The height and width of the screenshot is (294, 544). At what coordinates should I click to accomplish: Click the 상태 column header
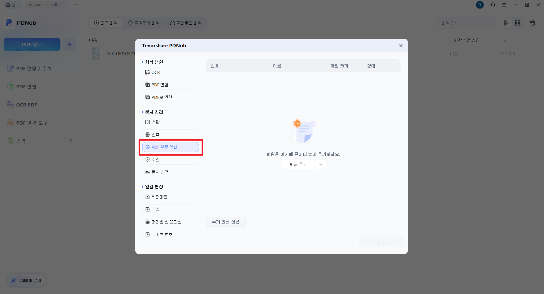pos(371,66)
